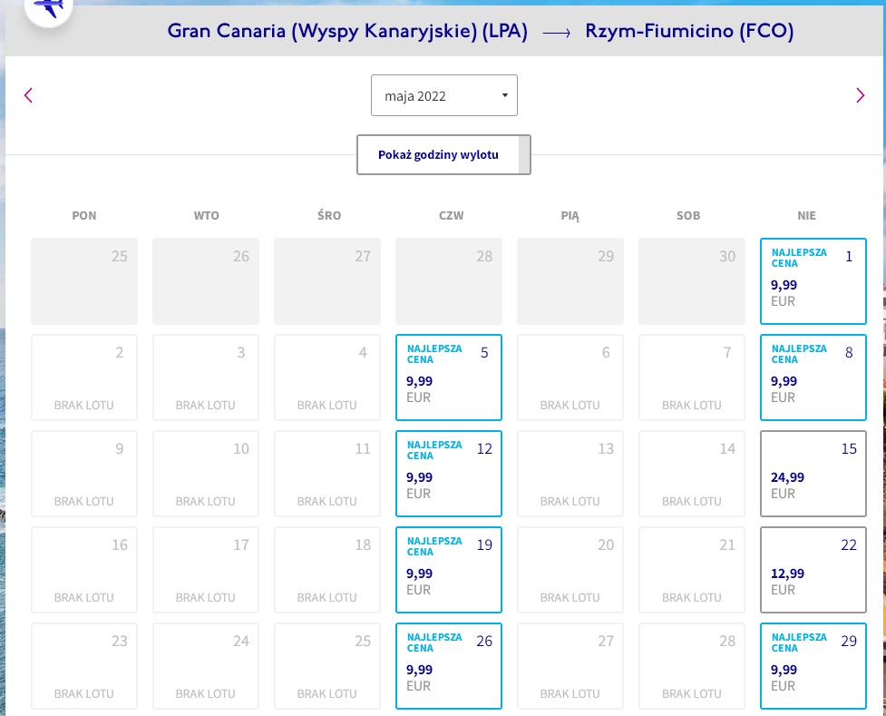The height and width of the screenshot is (716, 886).
Task: Choose May 22 flight for 12,99 EUR
Action: pyautogui.click(x=813, y=570)
